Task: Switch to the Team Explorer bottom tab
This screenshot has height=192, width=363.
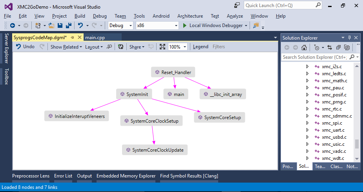Action: [320, 167]
